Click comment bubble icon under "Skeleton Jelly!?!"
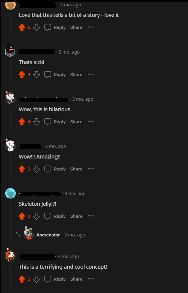The image size is (188, 293). click(48, 216)
